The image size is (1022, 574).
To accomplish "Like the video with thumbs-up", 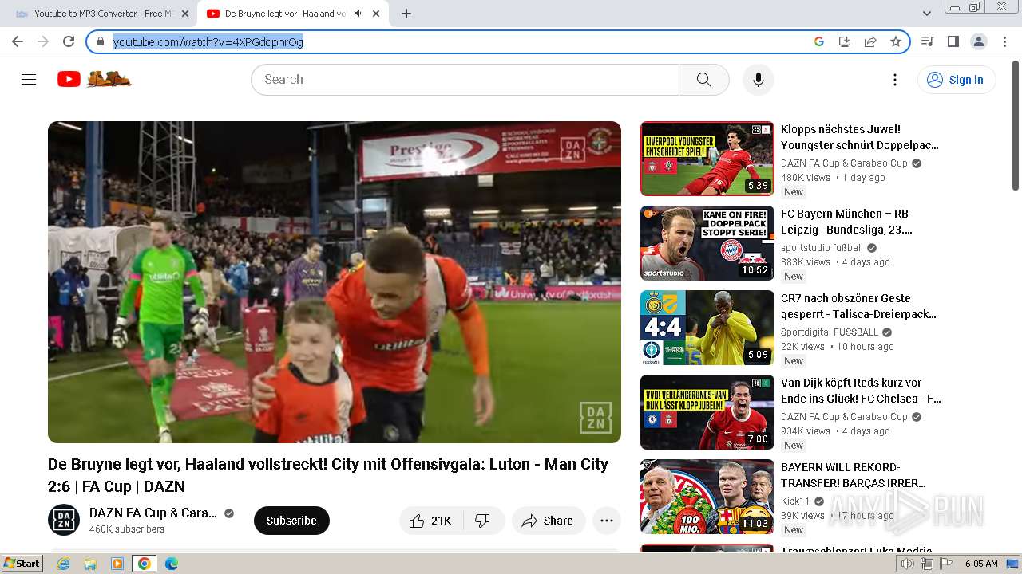I will pos(430,521).
